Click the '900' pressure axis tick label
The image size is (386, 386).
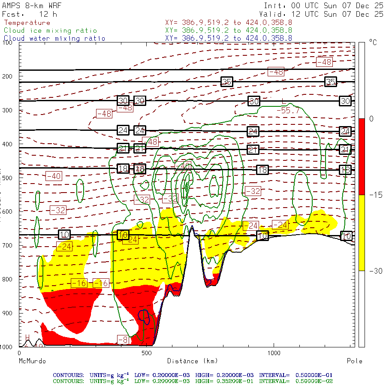click(x=7, y=313)
